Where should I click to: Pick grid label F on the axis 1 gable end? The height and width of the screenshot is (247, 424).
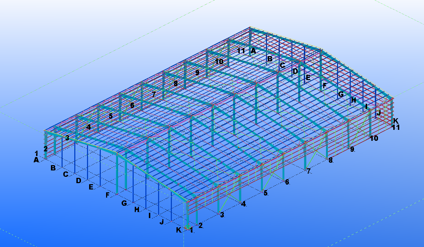point(108,195)
